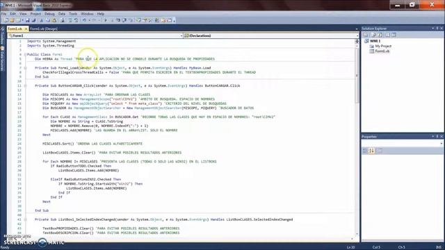This screenshot has height=250, width=445.
Task: Click the Copy toolbar icon
Action: click(x=47, y=20)
